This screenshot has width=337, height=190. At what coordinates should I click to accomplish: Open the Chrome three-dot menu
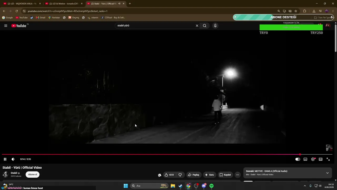click(x=333, y=11)
